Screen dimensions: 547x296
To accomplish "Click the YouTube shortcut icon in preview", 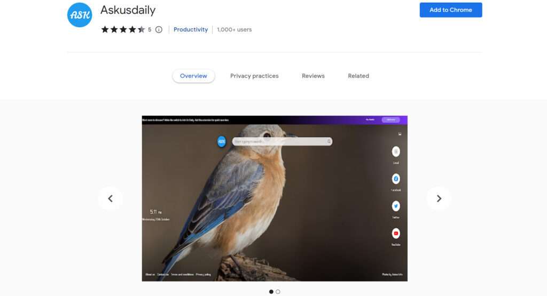I will 396,233.
